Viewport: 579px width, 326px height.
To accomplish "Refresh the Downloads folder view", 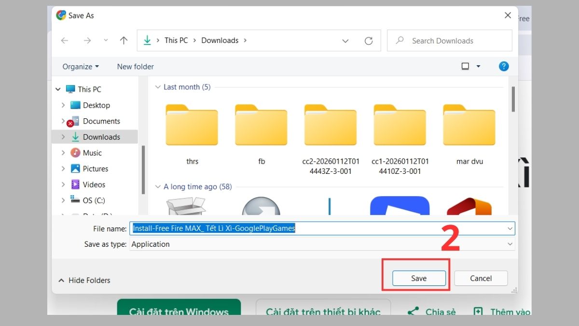I will coord(369,41).
